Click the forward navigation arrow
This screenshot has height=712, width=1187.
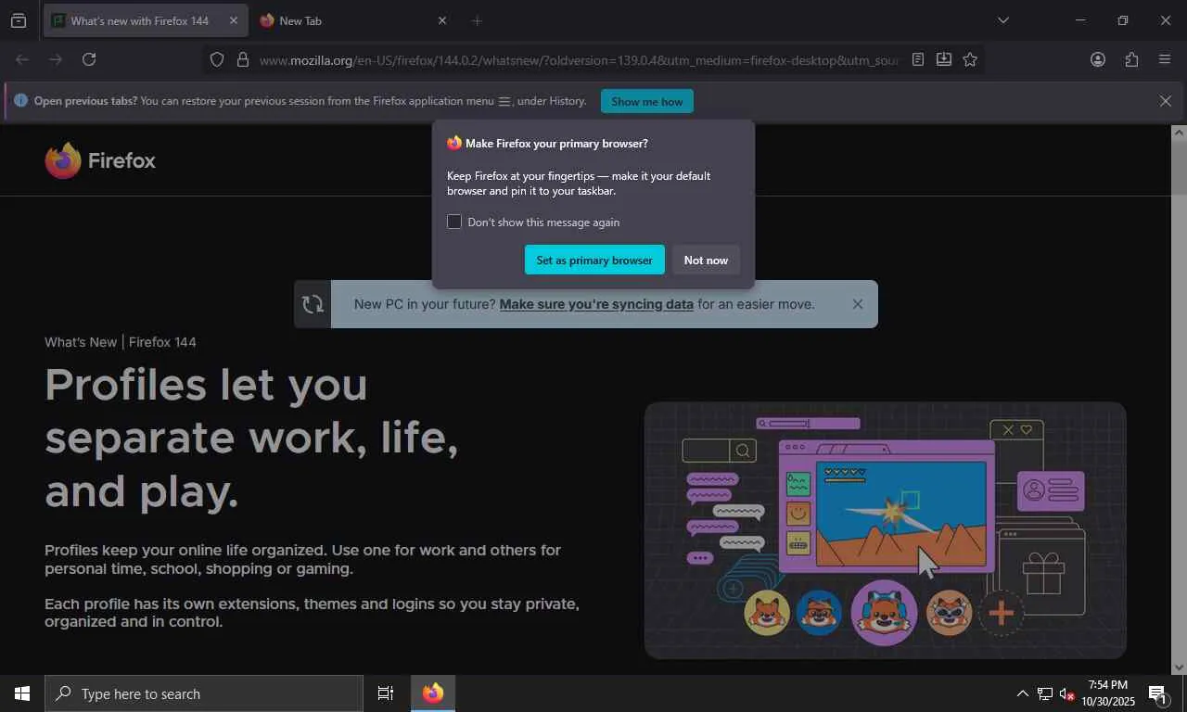pos(56,59)
